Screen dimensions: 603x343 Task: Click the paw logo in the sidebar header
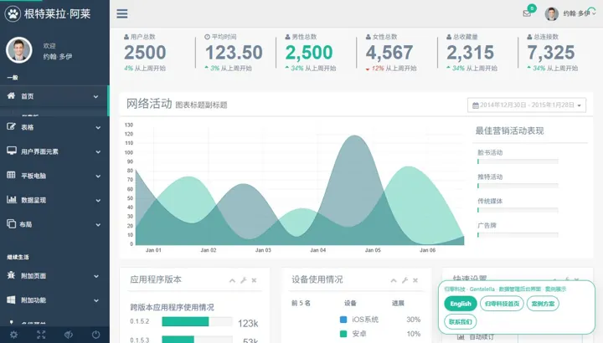(13, 14)
